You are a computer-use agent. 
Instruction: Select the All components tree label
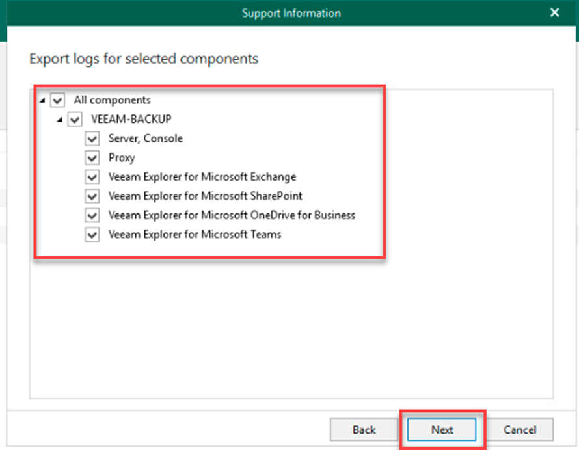[112, 100]
